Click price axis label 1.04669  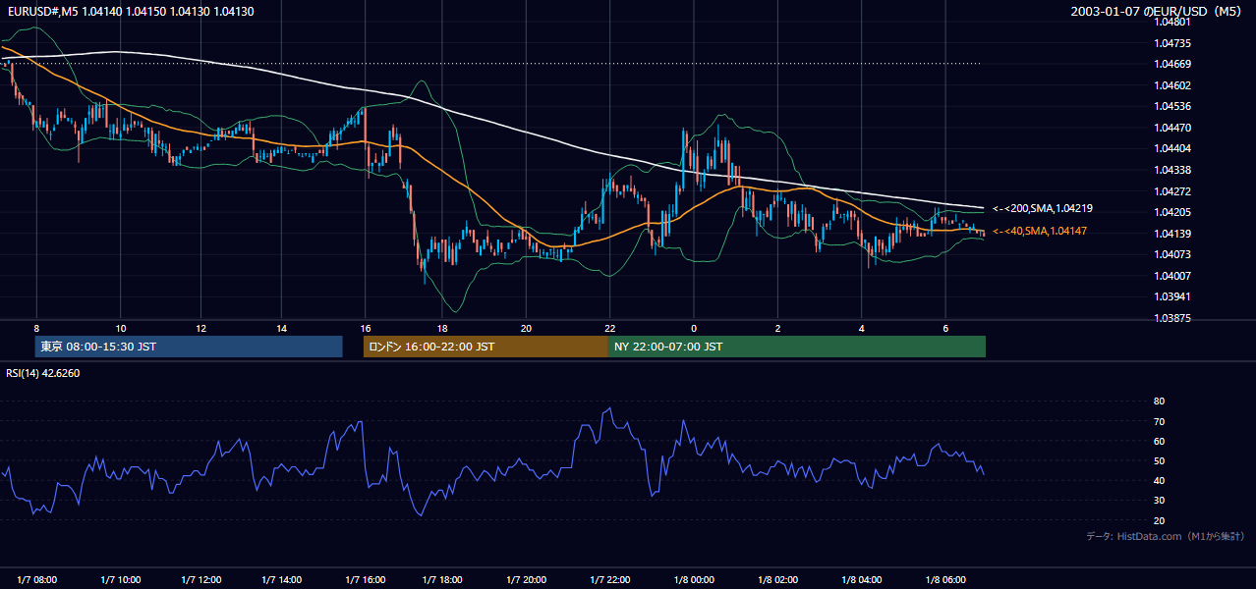coord(1172,64)
